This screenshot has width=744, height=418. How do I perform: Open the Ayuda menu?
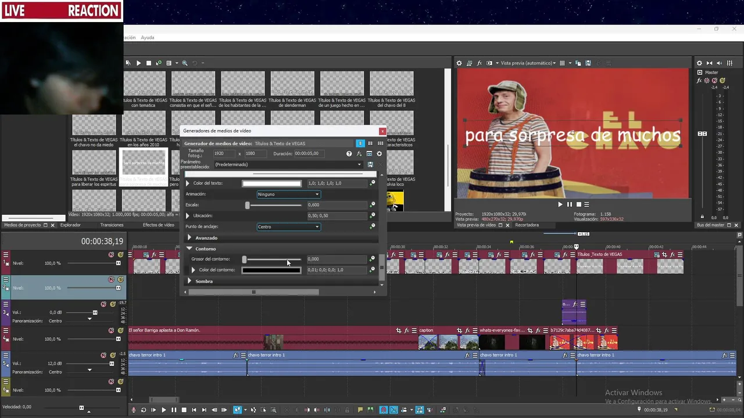[x=148, y=38]
